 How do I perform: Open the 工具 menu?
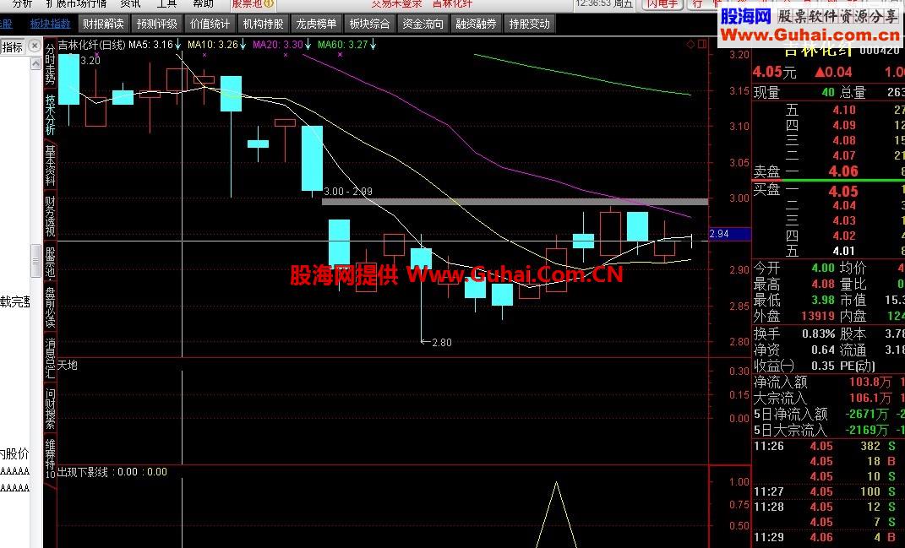[x=166, y=3]
